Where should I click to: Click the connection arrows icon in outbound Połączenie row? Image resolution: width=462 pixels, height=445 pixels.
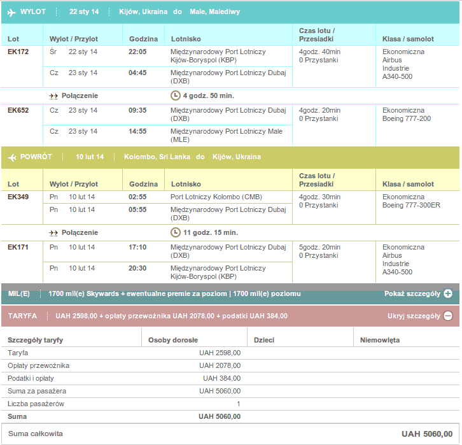53,96
